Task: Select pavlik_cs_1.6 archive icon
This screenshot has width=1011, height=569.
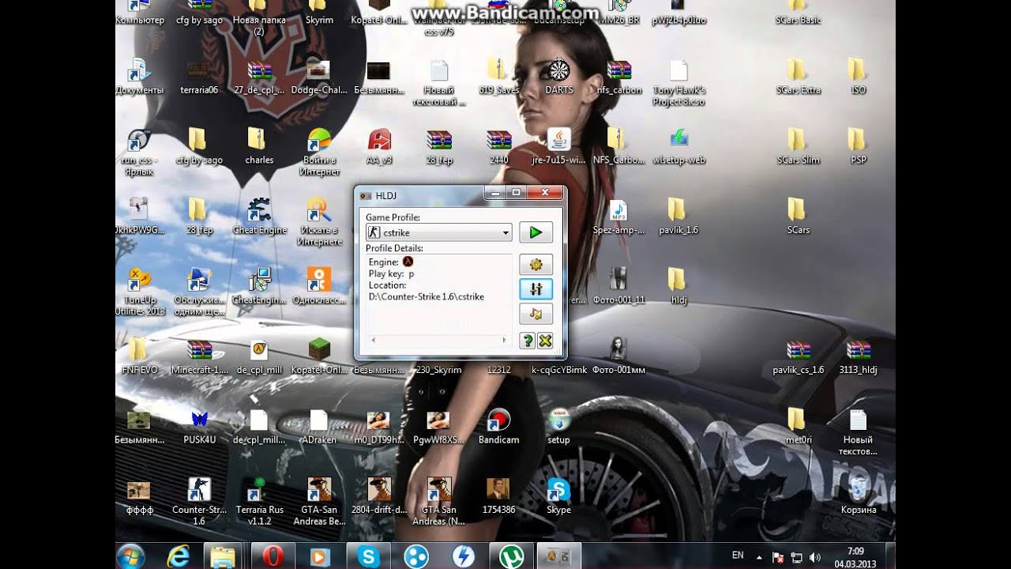Action: click(x=798, y=356)
